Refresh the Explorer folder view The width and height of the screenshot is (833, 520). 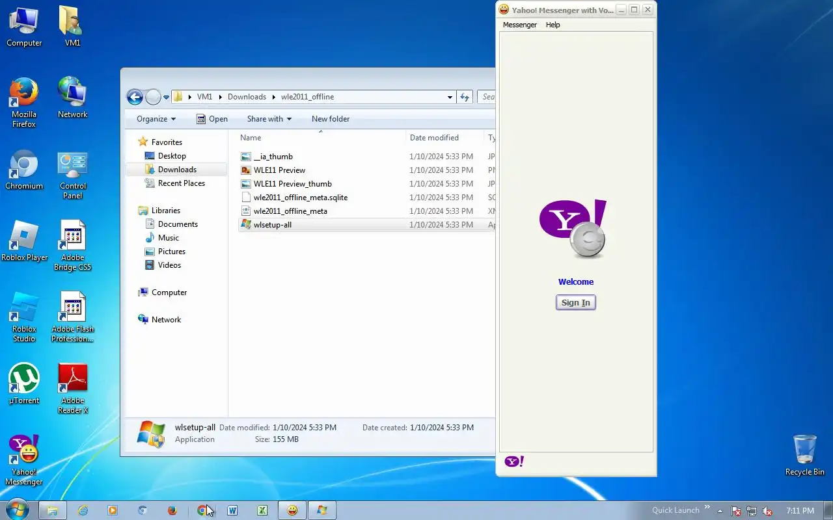[x=465, y=97]
